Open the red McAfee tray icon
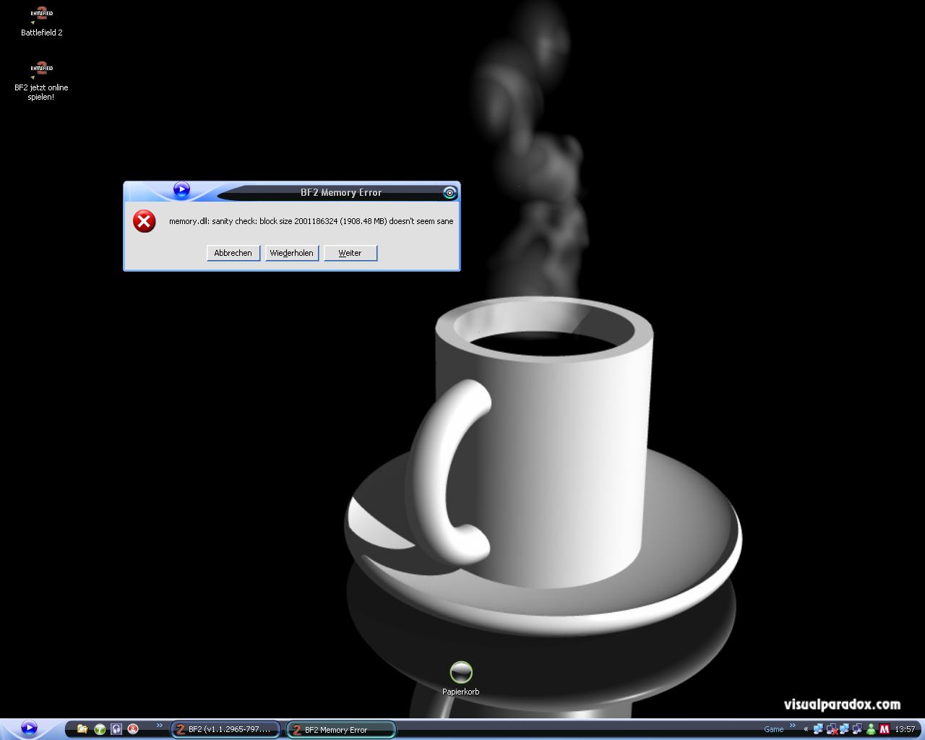 click(884, 729)
